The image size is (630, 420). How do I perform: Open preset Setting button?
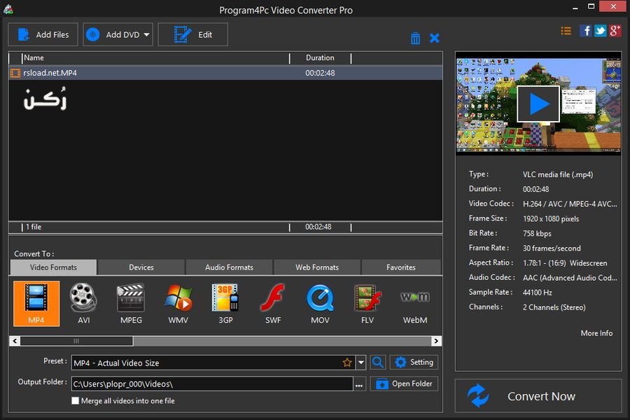pyautogui.click(x=414, y=363)
